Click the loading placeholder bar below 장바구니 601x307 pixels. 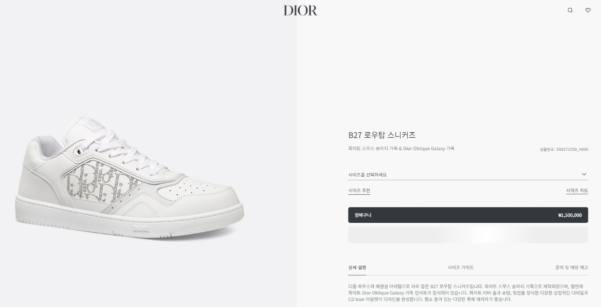468,235
